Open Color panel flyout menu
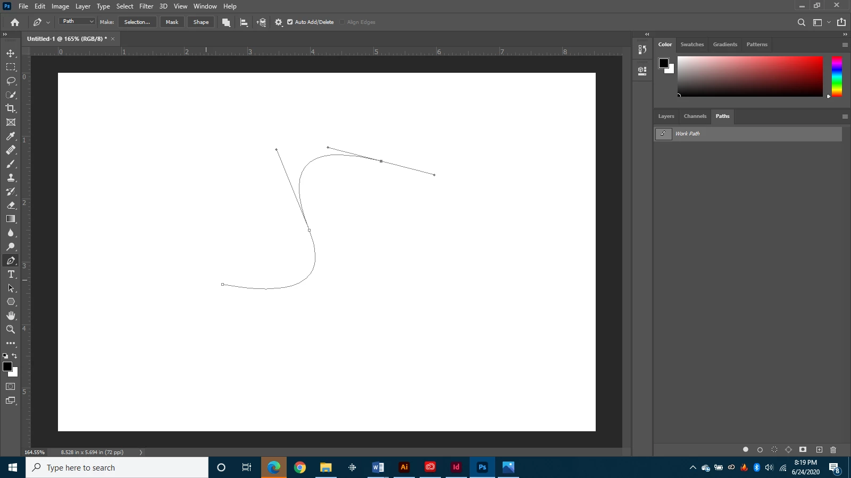 coord(845,45)
